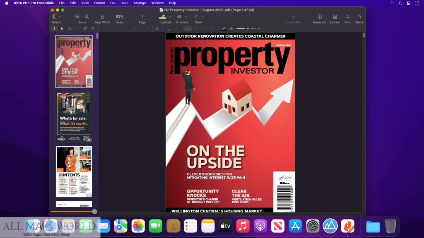
Task: Toggle Underline formatting
Action: click(169, 29)
